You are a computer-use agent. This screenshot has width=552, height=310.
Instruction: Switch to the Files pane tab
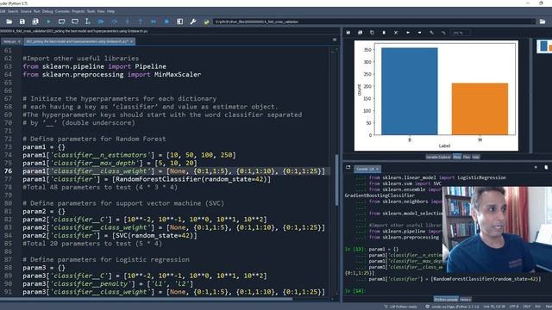tap(467, 157)
